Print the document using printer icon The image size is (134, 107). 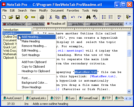[x=42, y=17]
